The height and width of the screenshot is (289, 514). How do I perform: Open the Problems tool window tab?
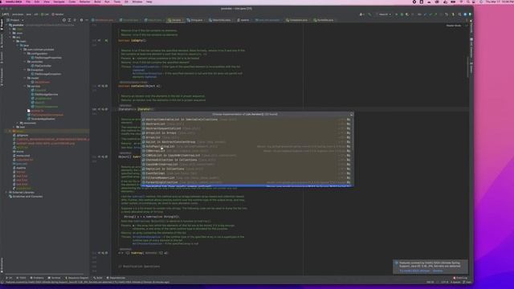point(38,278)
